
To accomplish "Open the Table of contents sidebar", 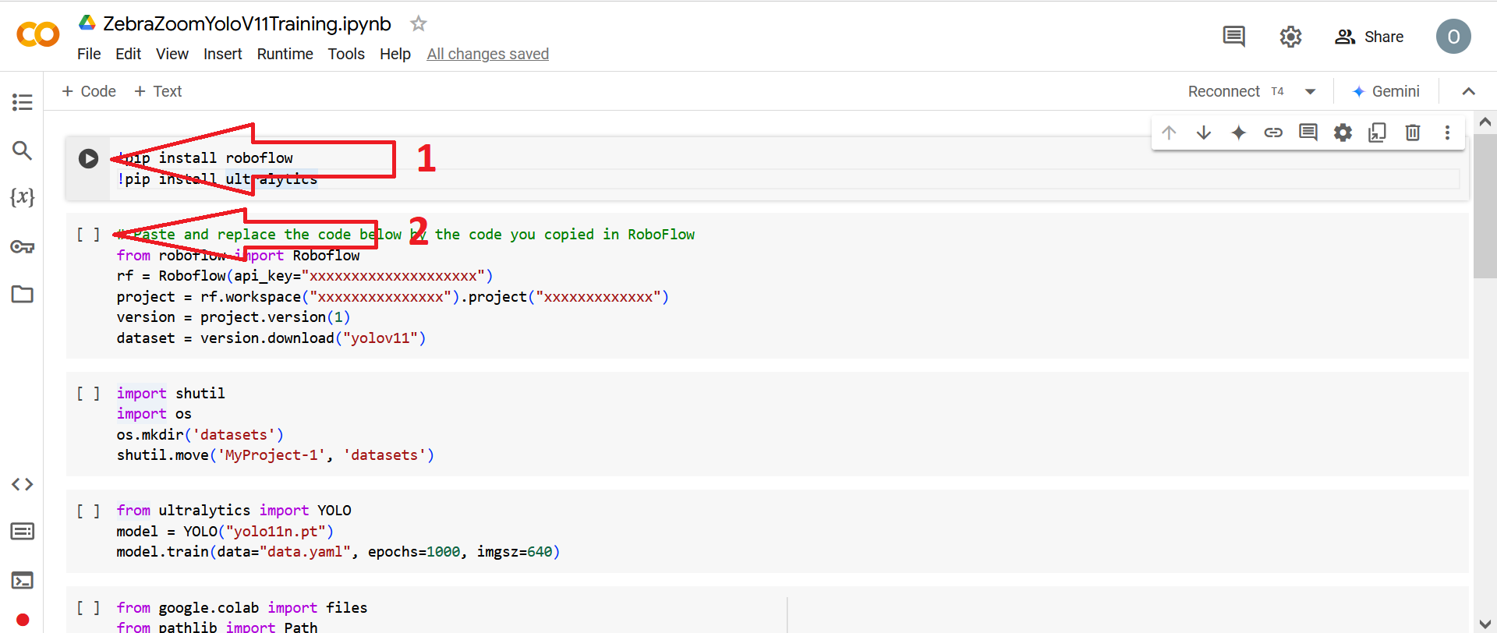I will [23, 102].
